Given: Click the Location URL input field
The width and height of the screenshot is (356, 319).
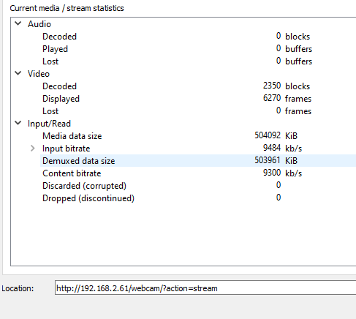Looking at the screenshot, I should coord(205,288).
